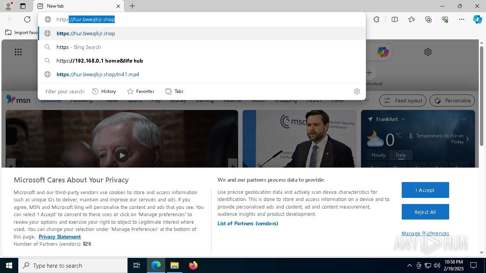
Task: Click the Copilot logo on new tab page
Action: click(x=383, y=52)
